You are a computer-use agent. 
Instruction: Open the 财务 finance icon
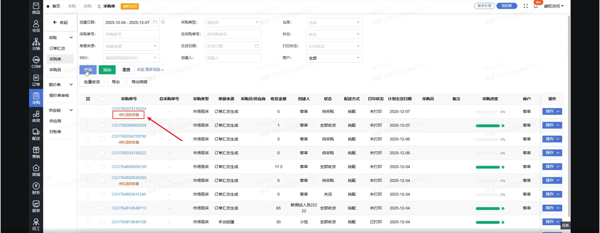(x=36, y=188)
